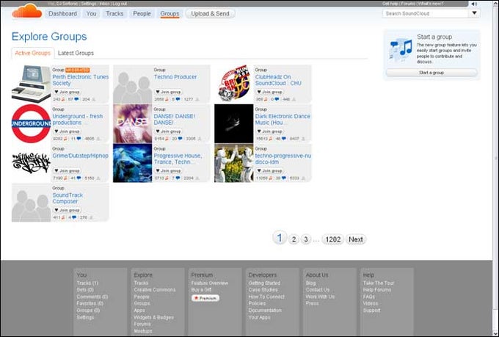Open the Progressive House, Trance blue thumbnail

(132, 163)
